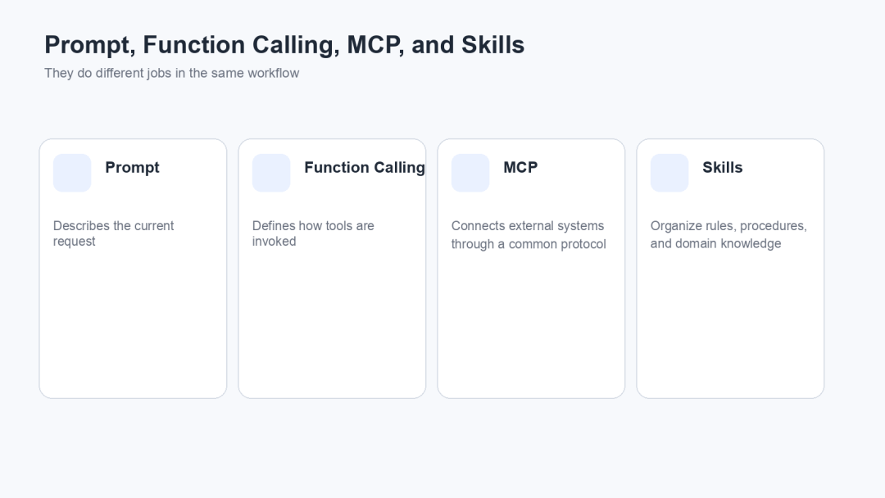885x498 pixels.
Task: Click "Defines how tools are invoked" text
Action: pos(313,233)
